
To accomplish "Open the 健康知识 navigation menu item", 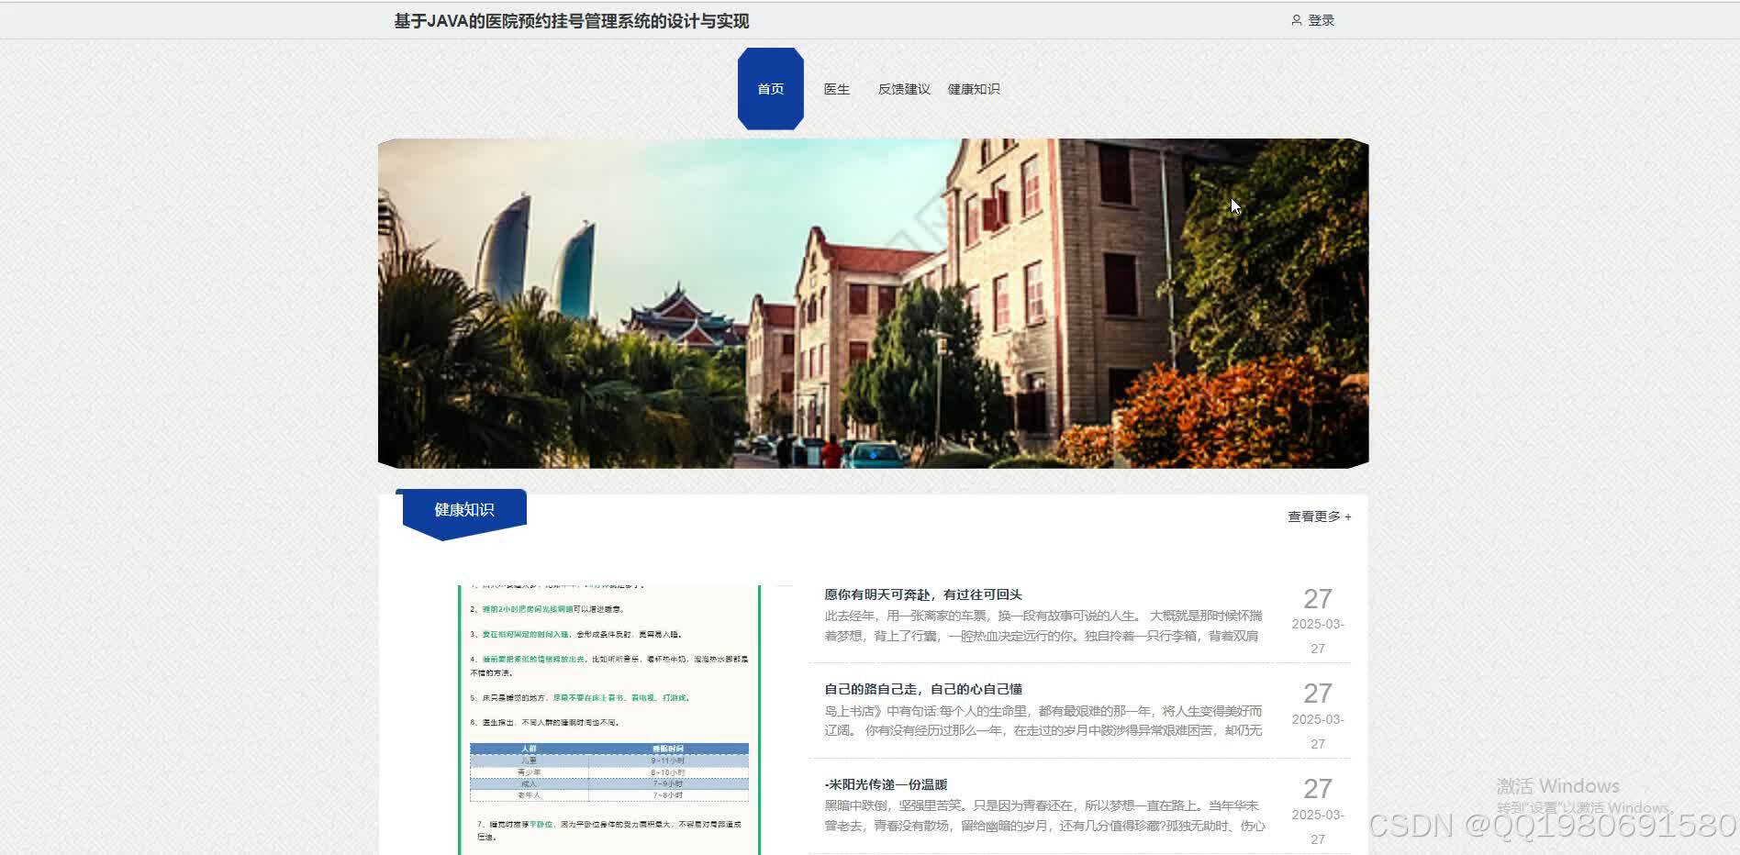I will click(x=973, y=89).
